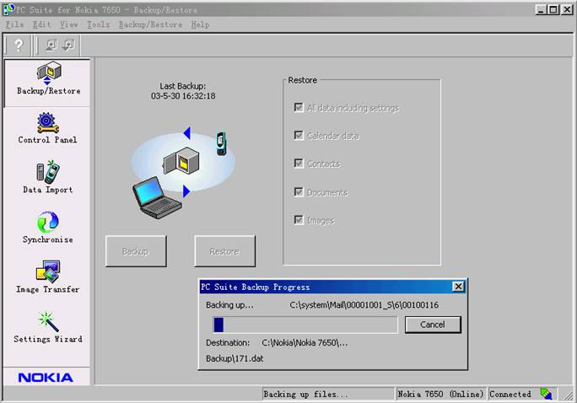Screen dimensions: 577x403
Task: Click the laptop icon in the backup diagram
Action: point(156,198)
